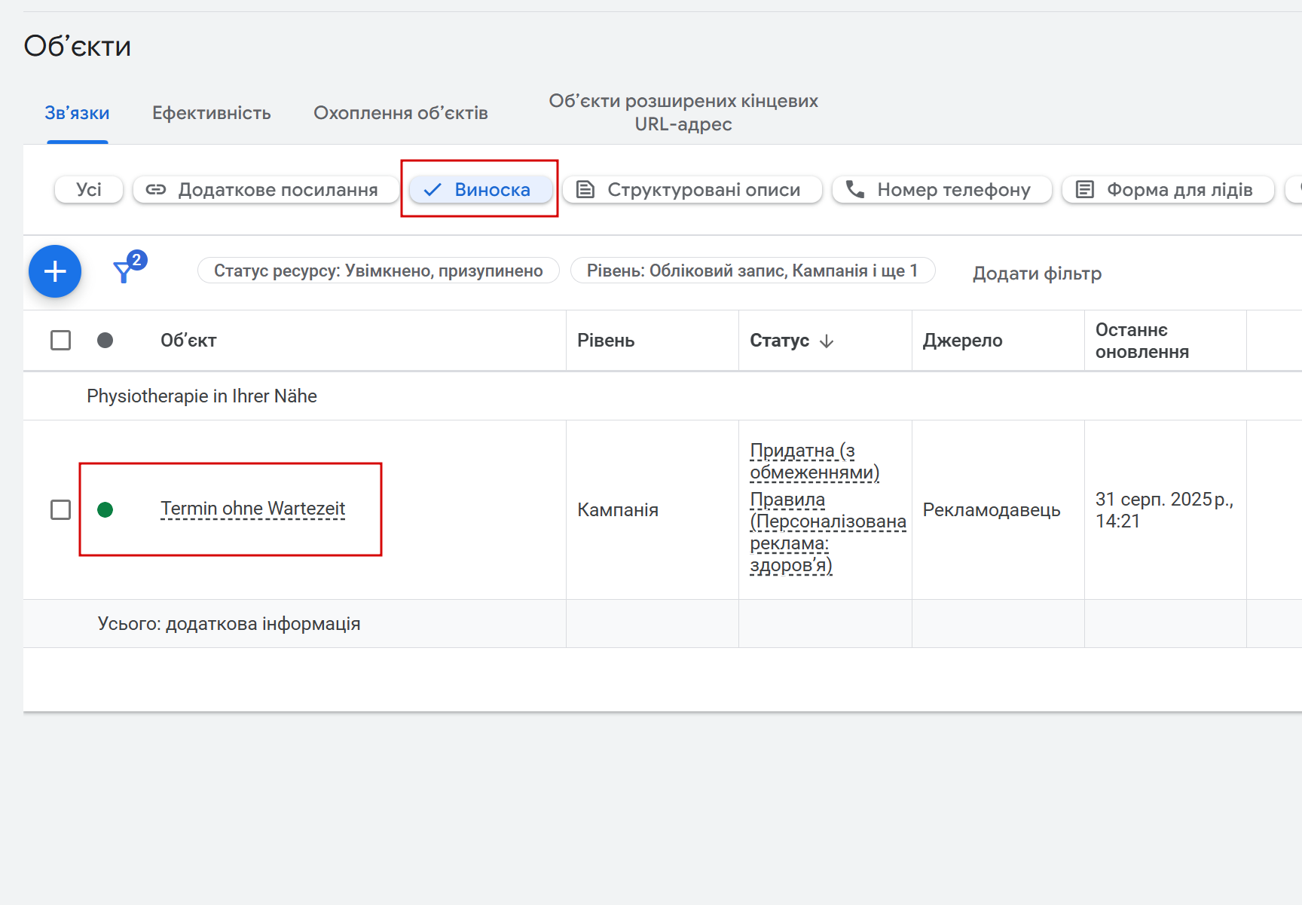Open the Статус ресурсу filter chip
This screenshot has width=1302, height=905.
[378, 271]
